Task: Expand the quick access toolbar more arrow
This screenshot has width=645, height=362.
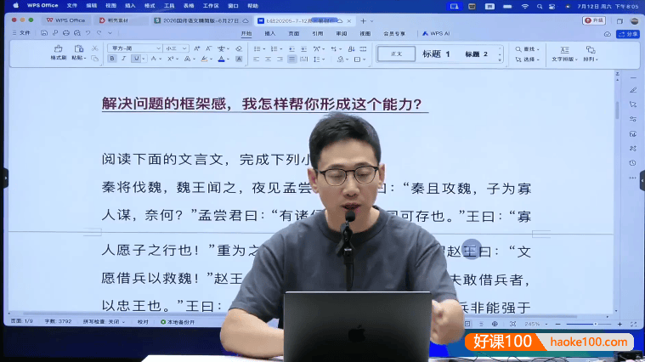Action: pyautogui.click(x=110, y=33)
